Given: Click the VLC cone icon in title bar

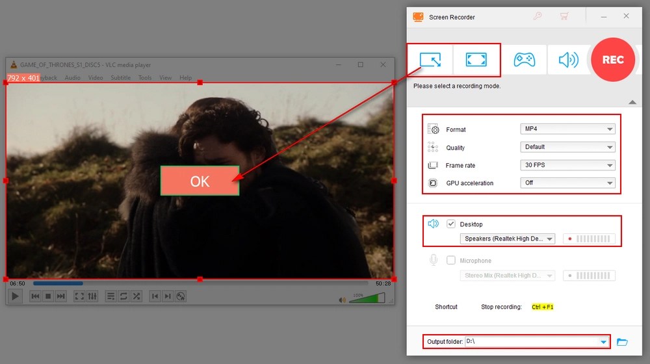Looking at the screenshot, I should 14,64.
